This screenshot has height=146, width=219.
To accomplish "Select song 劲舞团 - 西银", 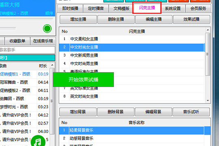I will pos(25,99).
